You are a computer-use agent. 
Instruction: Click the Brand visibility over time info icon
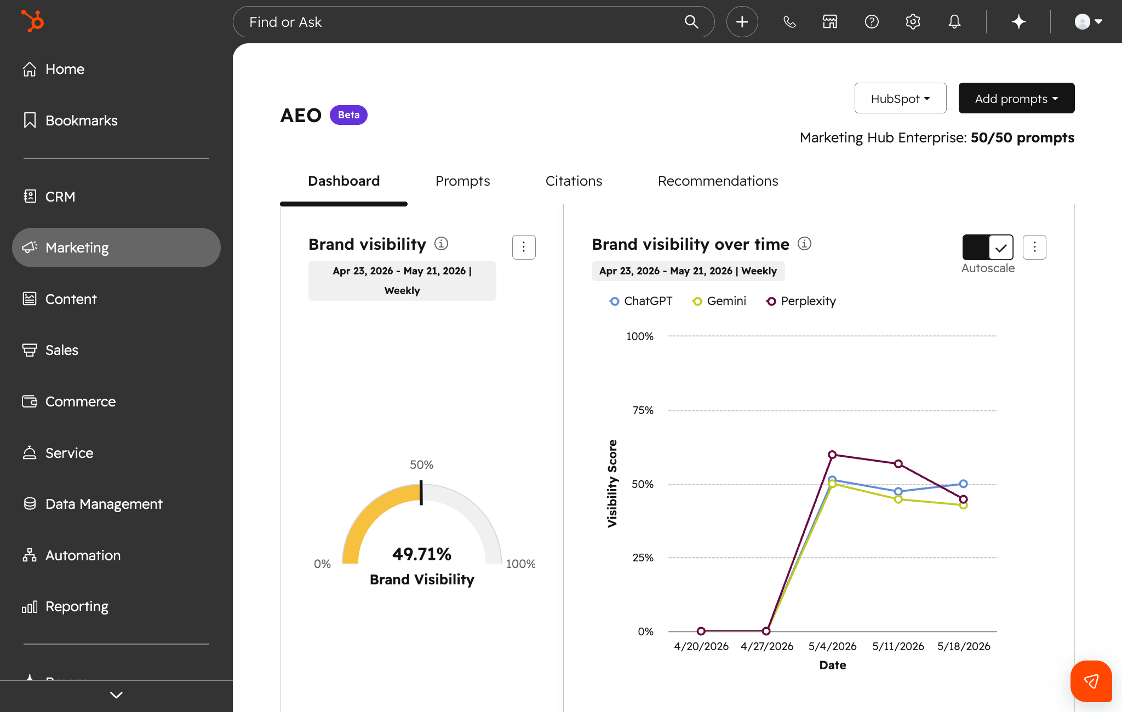click(x=804, y=244)
